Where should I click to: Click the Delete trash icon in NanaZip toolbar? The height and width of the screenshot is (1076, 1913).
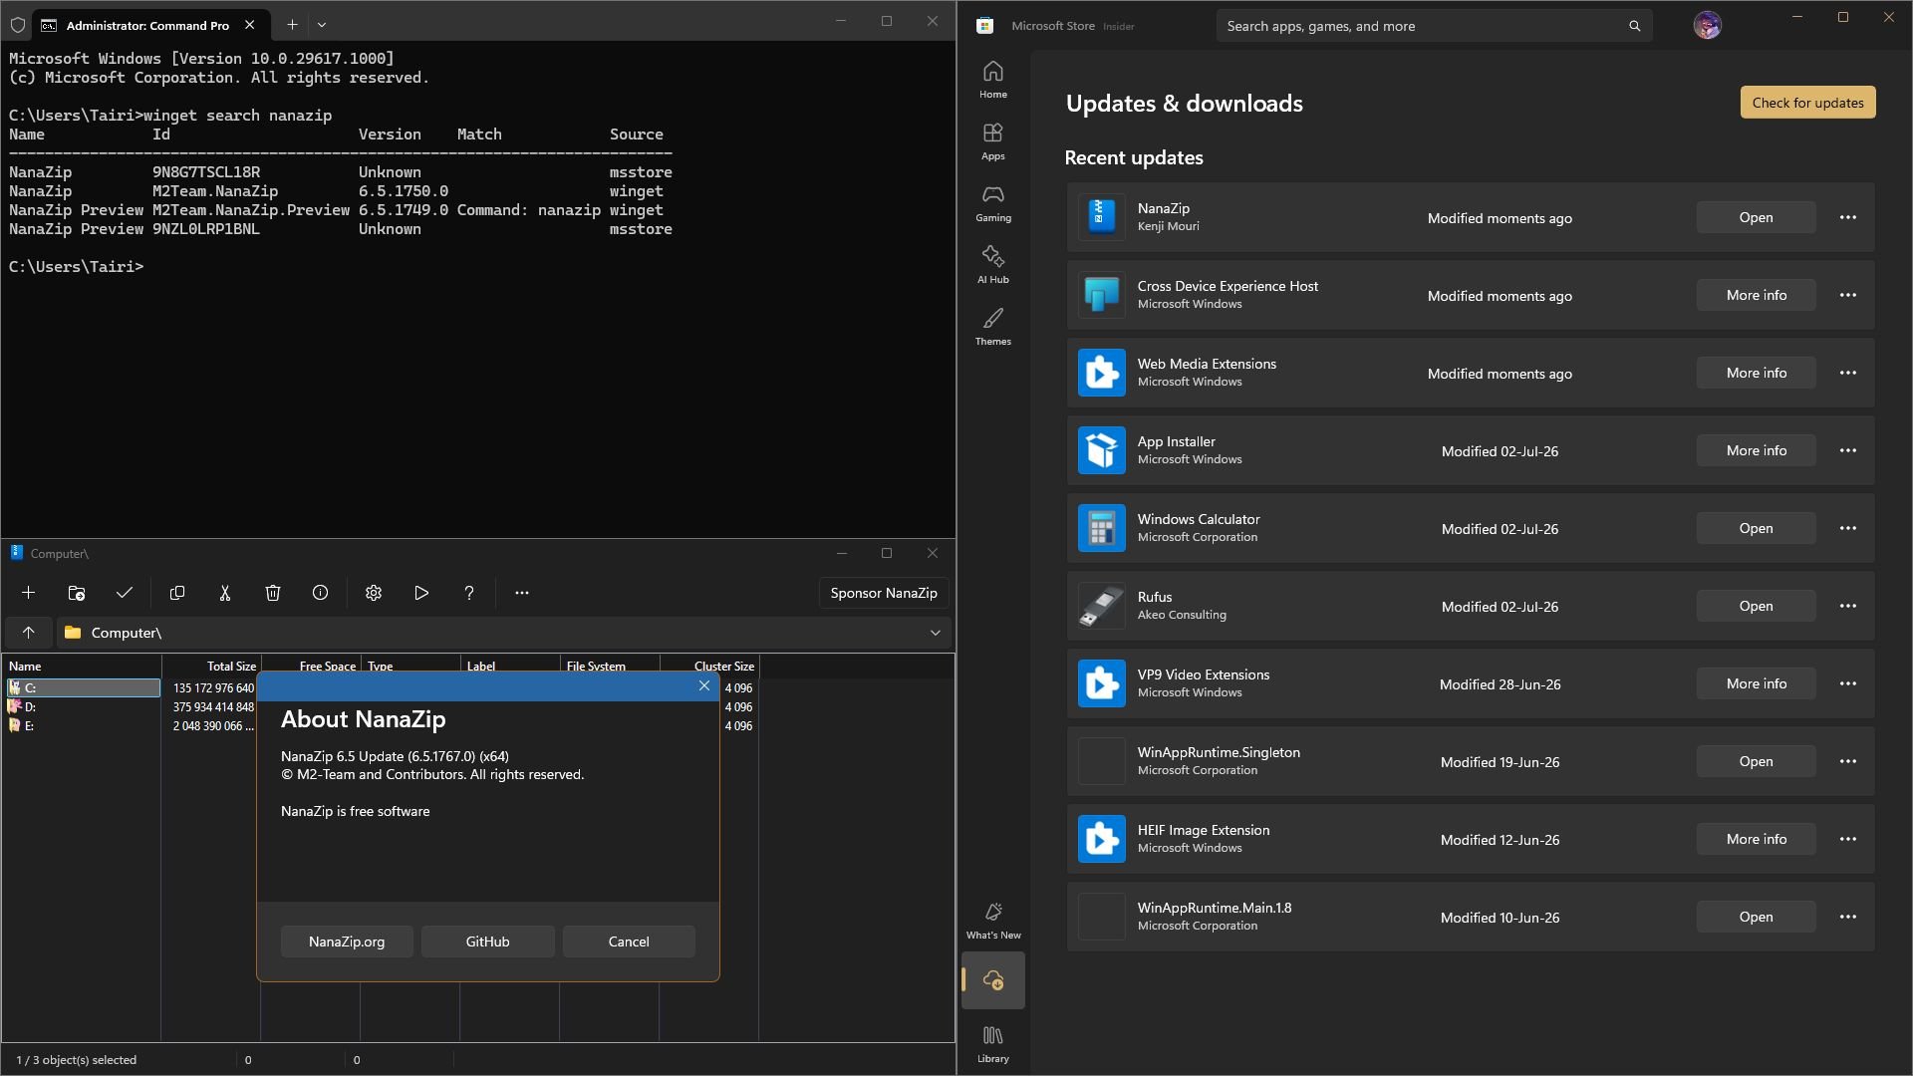pyautogui.click(x=273, y=593)
